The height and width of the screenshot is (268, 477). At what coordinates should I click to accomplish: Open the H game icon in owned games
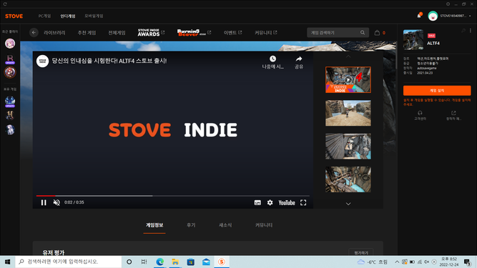(x=10, y=116)
